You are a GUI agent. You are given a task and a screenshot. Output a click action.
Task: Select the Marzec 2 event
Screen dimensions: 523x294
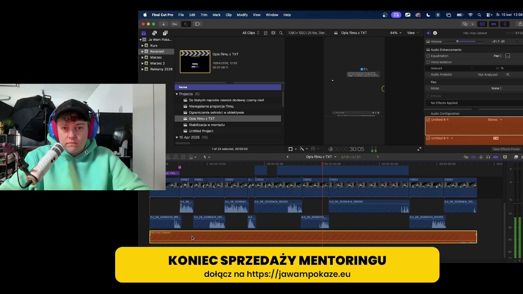click(157, 63)
